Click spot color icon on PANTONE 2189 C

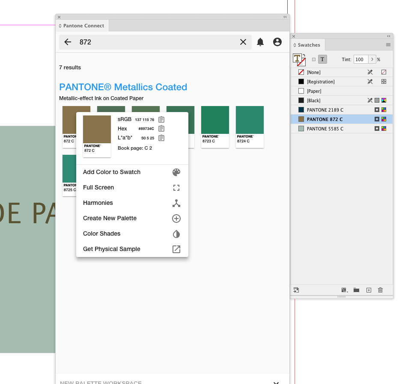pyautogui.click(x=377, y=110)
